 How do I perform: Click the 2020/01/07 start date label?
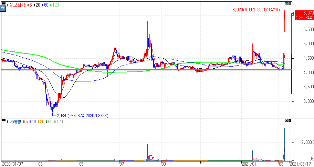(12, 164)
